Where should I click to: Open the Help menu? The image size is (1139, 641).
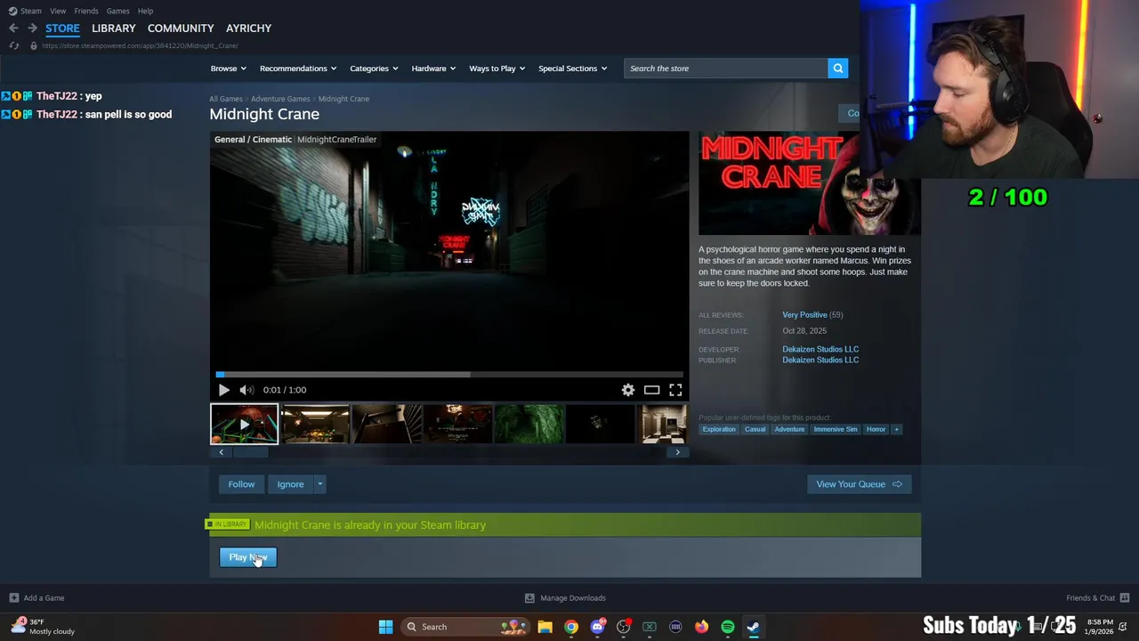tap(145, 11)
